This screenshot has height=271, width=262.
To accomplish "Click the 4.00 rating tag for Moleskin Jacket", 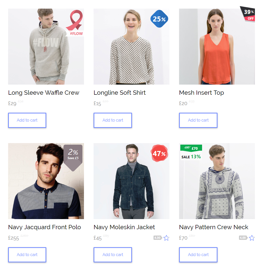I will tap(158, 238).
